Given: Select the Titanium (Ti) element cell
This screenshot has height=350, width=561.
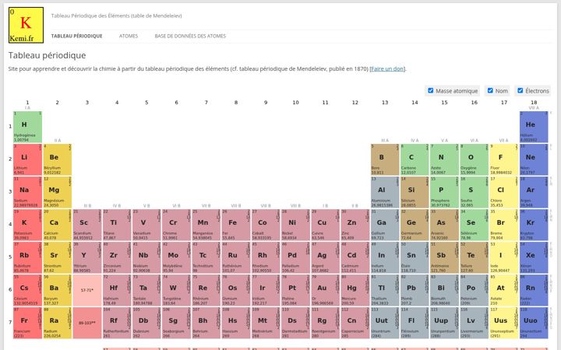Looking at the screenshot, I should (x=117, y=225).
